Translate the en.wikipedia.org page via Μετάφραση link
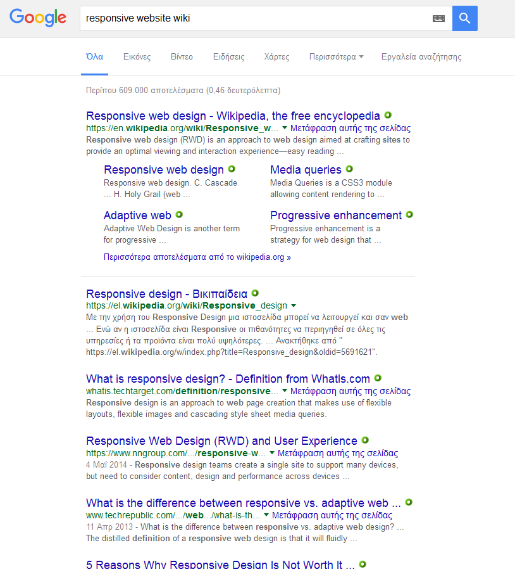This screenshot has height=569, width=515. [x=351, y=128]
